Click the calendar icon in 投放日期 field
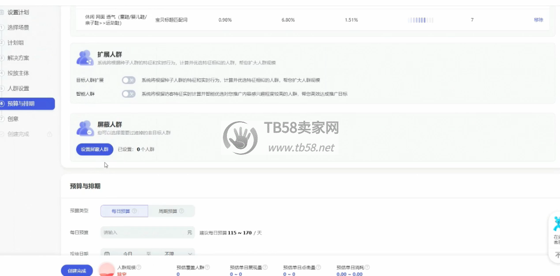 [x=107, y=254]
